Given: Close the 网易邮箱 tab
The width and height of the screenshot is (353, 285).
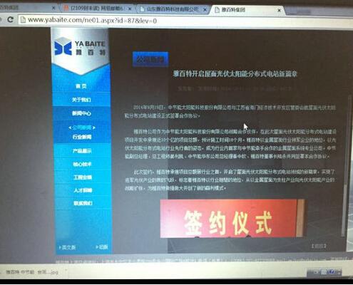Looking at the screenshot, I should pos(130,9).
